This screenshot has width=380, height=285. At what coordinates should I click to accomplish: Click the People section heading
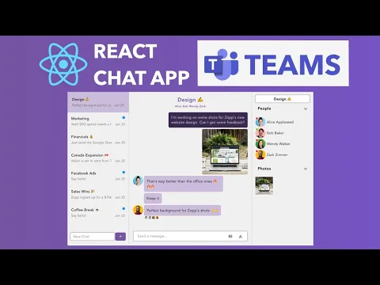point(264,108)
